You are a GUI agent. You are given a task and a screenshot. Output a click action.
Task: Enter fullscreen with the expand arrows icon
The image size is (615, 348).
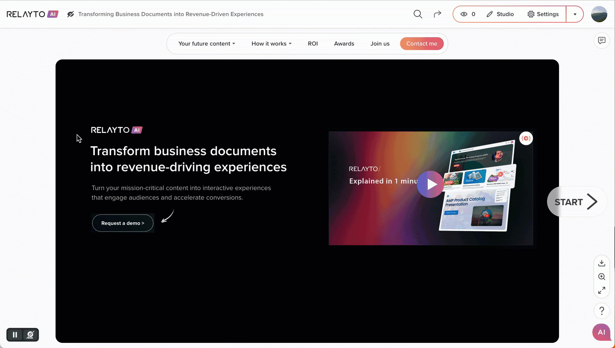pyautogui.click(x=601, y=290)
